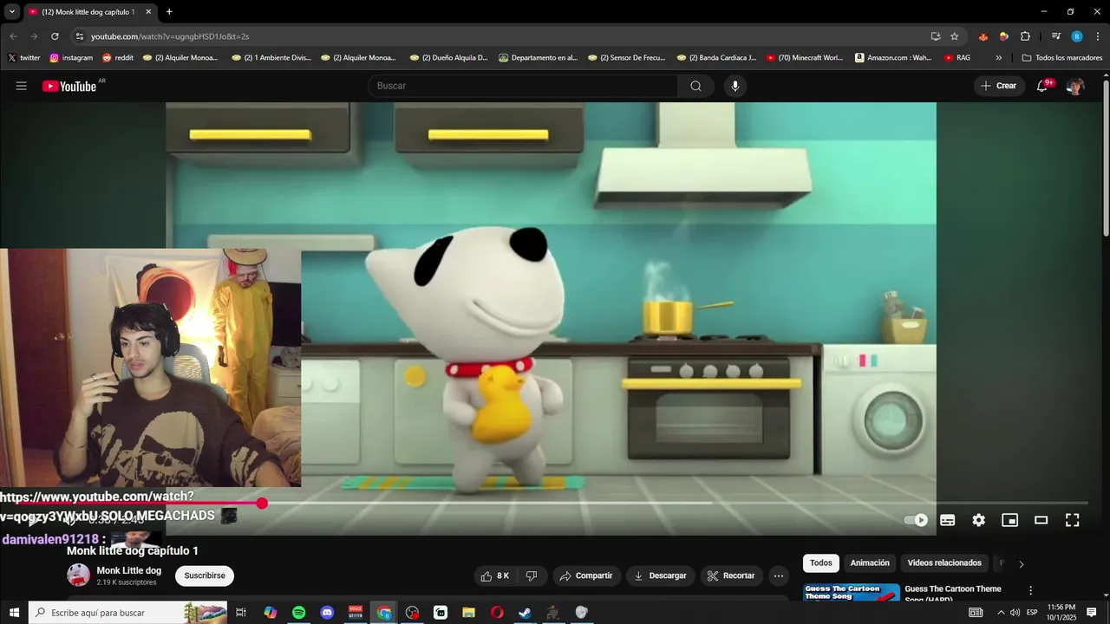The height and width of the screenshot is (624, 1110).
Task: Click the Recortar button
Action: 730,575
